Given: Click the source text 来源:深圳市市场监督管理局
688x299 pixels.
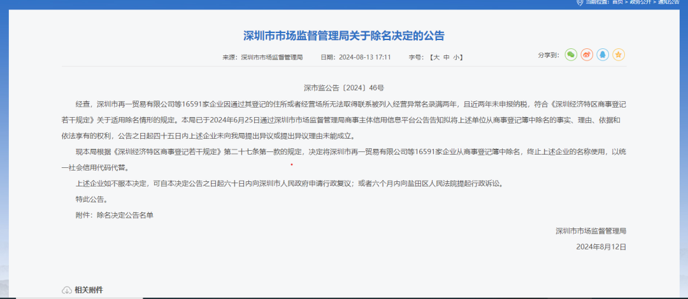Looking at the screenshot, I should click(x=263, y=57).
